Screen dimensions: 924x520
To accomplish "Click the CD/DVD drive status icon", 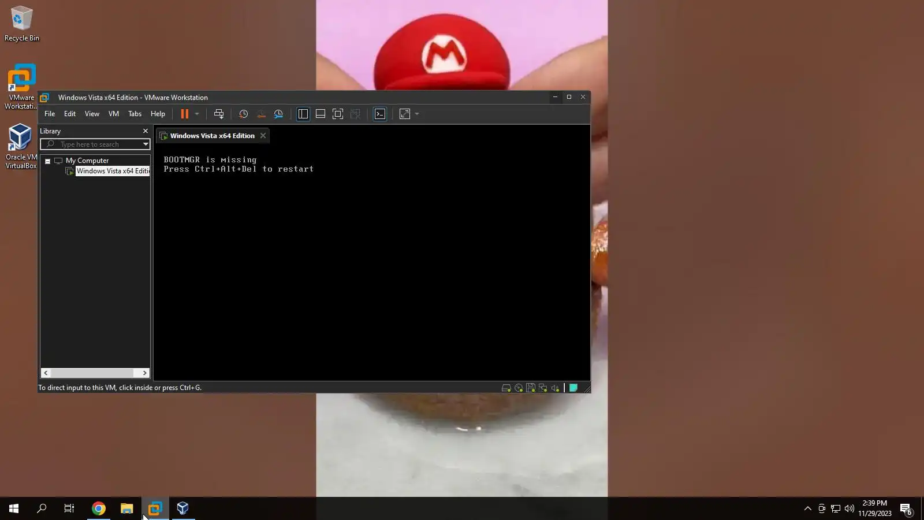I will 519,388.
